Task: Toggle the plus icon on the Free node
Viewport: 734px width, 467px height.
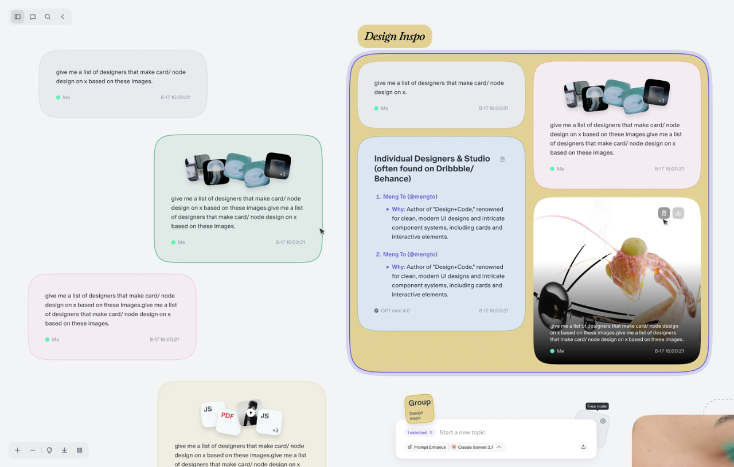Action: coord(603,421)
